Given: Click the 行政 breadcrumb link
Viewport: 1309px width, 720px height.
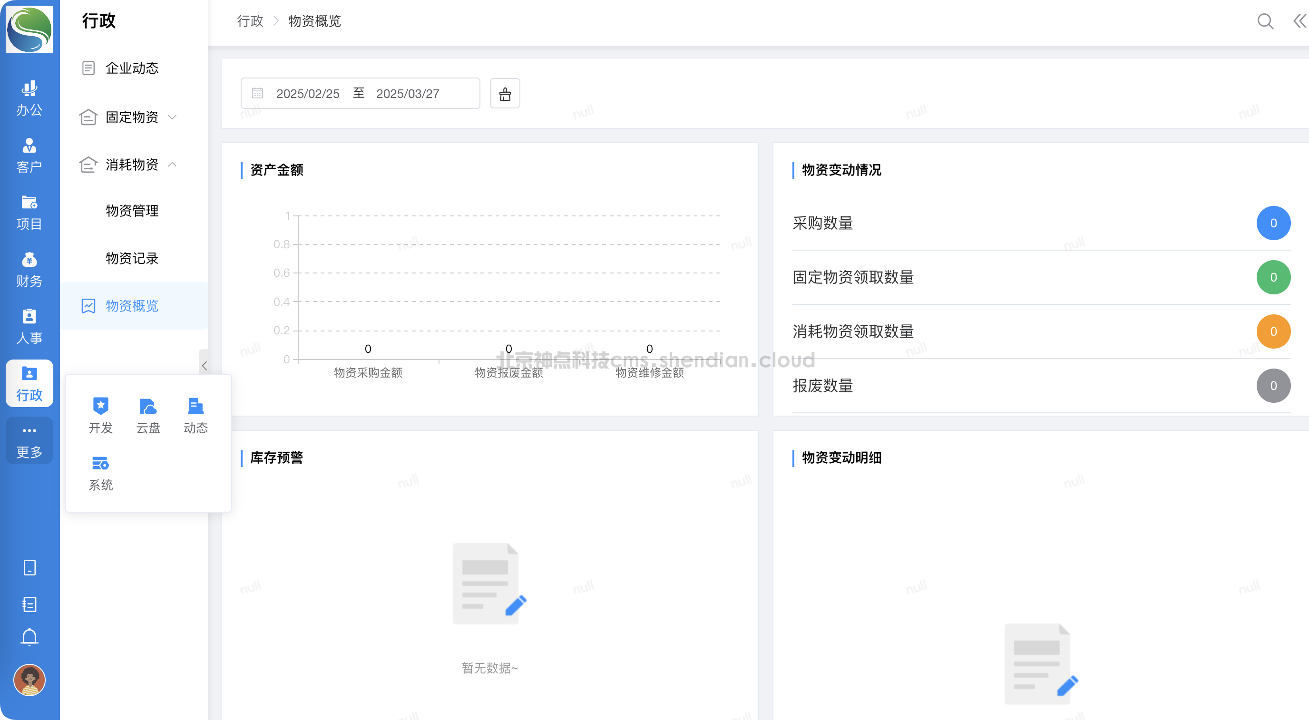Looking at the screenshot, I should pos(250,21).
